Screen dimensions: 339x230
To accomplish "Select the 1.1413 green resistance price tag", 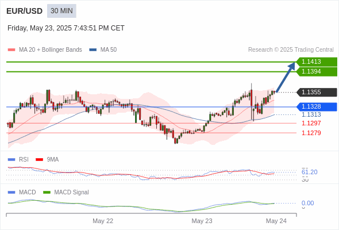I will tap(317, 62).
